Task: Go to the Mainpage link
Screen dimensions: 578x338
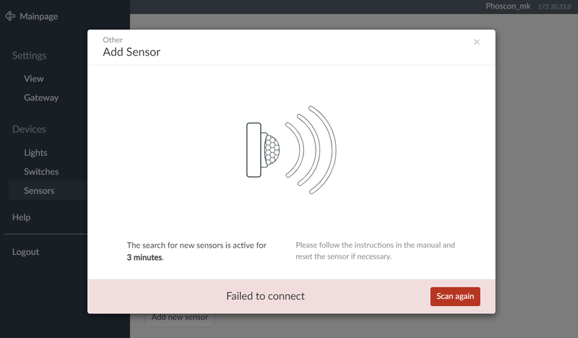Action: pos(38,16)
